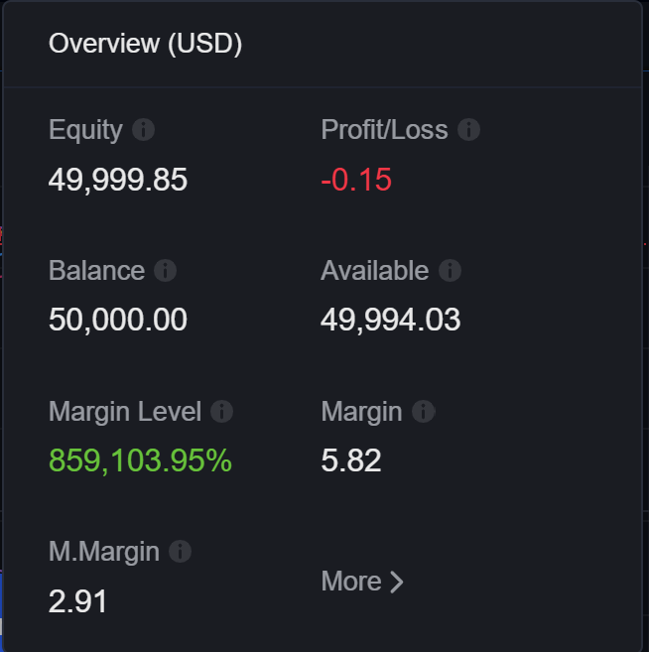The width and height of the screenshot is (649, 652).
Task: Open the Profit/Loss info tooltip icon
Action: pos(469,130)
